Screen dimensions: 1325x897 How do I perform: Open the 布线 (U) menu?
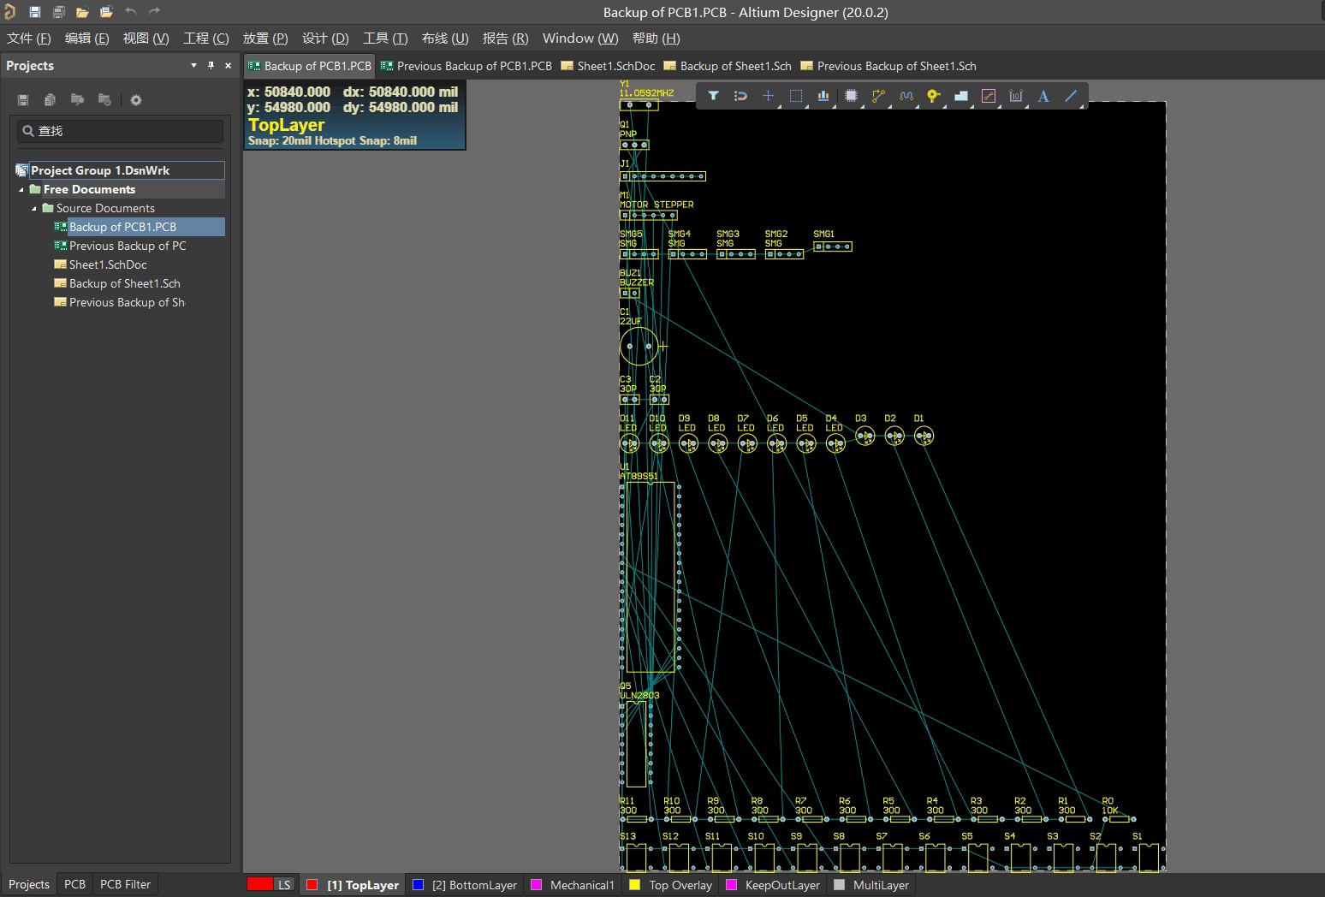click(x=445, y=39)
